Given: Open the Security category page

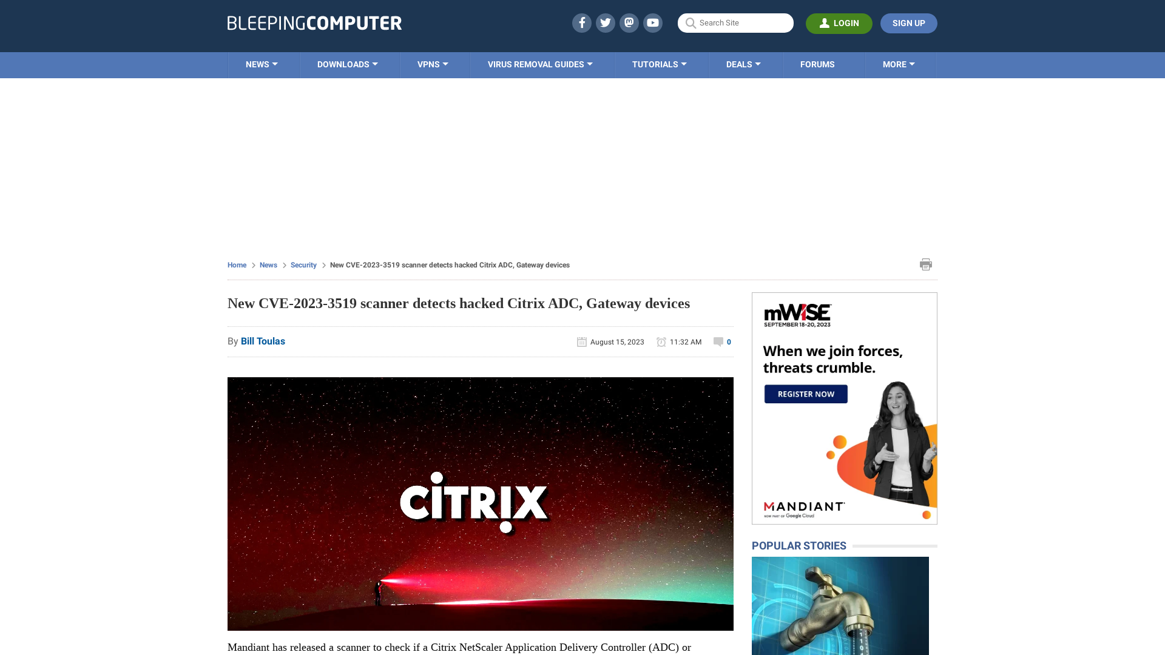Looking at the screenshot, I should point(303,264).
